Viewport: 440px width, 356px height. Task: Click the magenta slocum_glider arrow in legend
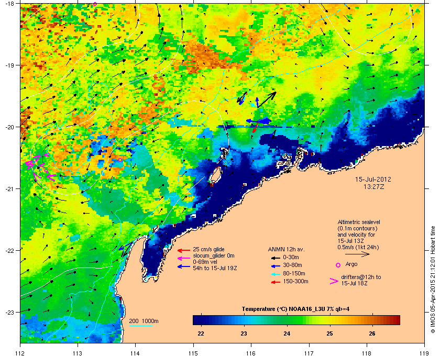pyautogui.click(x=184, y=259)
